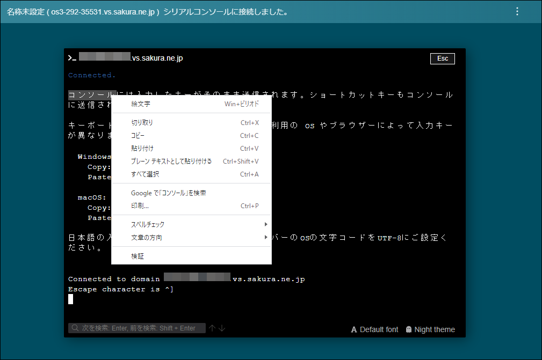
Task: Toggle the Night theme option
Action: [430, 329]
